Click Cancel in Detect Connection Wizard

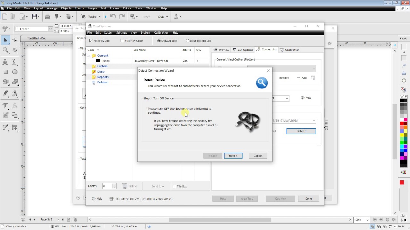click(x=258, y=156)
